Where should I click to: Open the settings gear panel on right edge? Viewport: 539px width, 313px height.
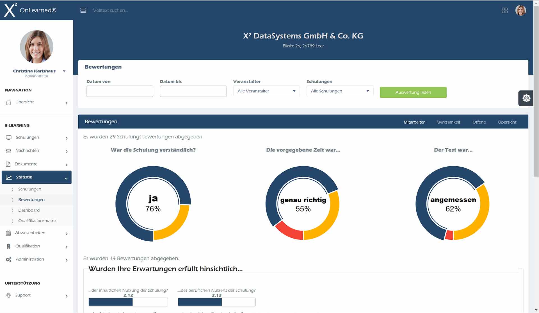pyautogui.click(x=526, y=98)
